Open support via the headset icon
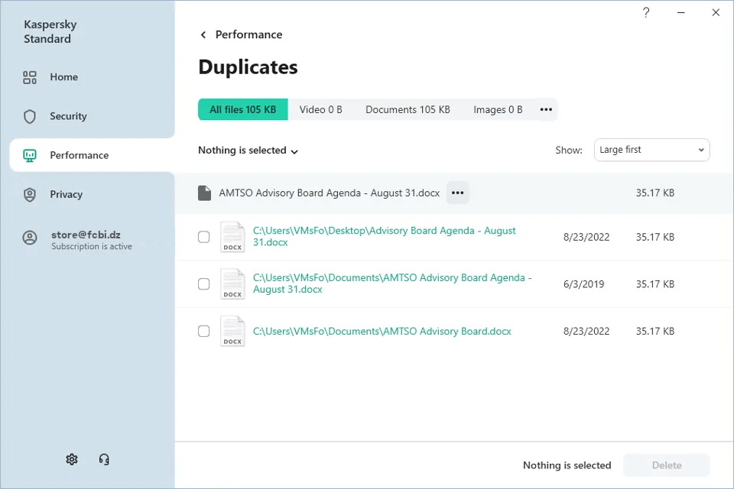 point(104,459)
